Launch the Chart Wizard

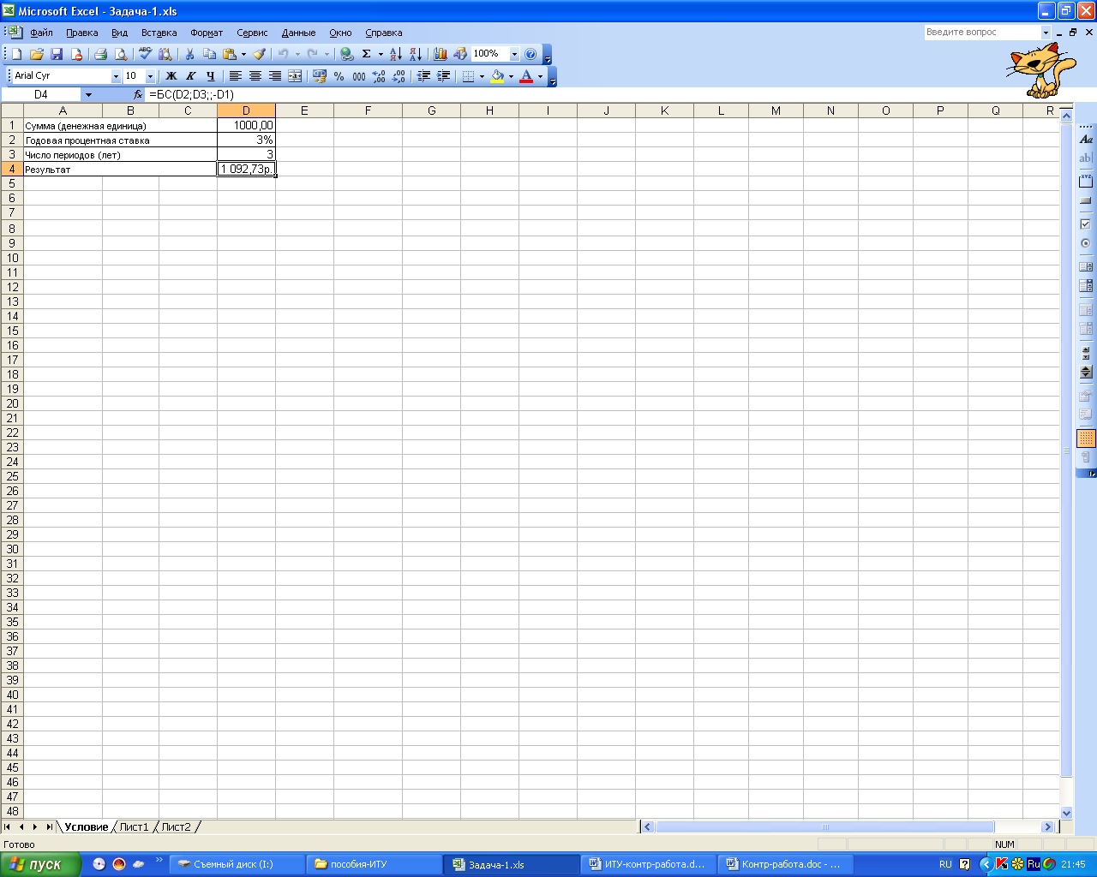tap(441, 54)
